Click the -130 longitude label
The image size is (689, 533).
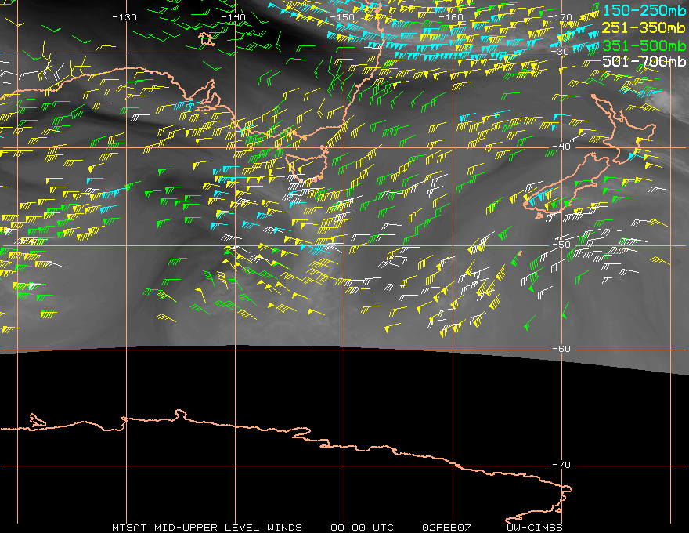124,16
